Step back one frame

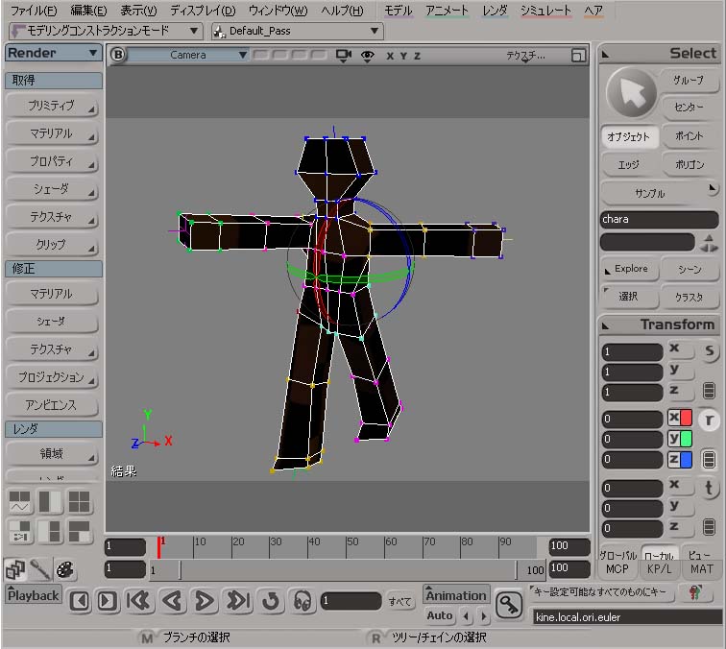[80, 601]
